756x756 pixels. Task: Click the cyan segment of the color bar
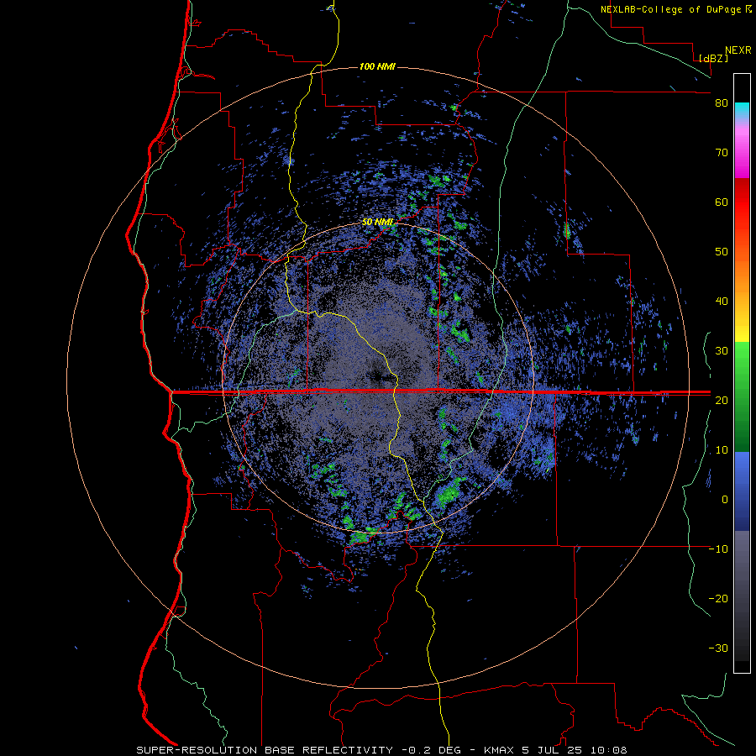742,110
